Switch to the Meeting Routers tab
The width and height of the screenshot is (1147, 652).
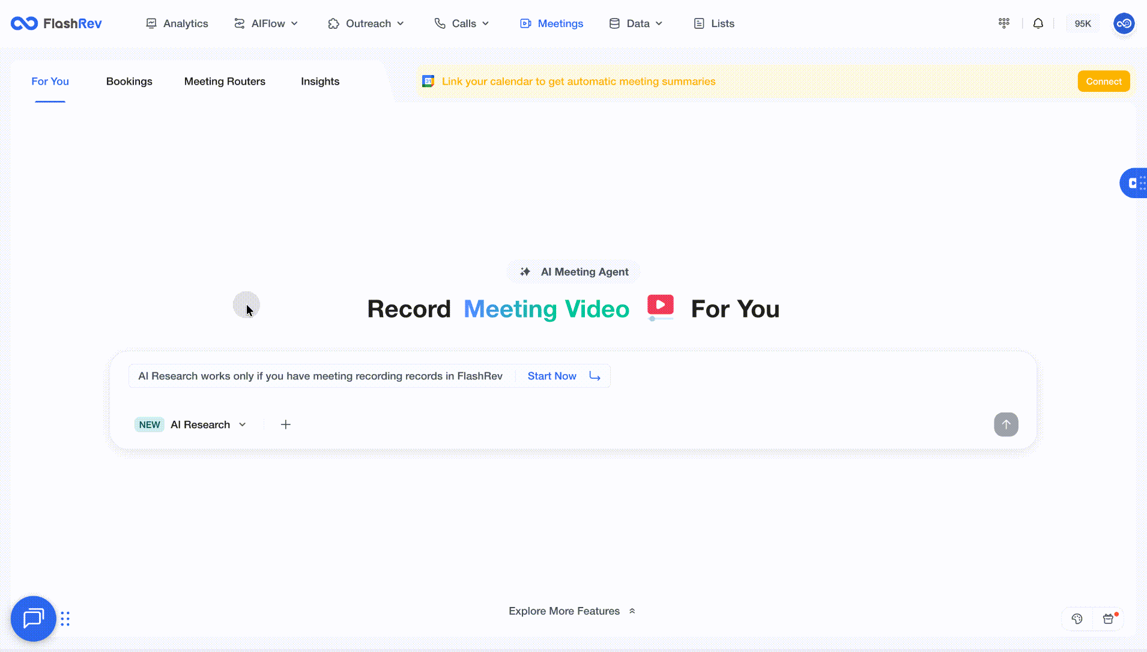[x=225, y=82]
